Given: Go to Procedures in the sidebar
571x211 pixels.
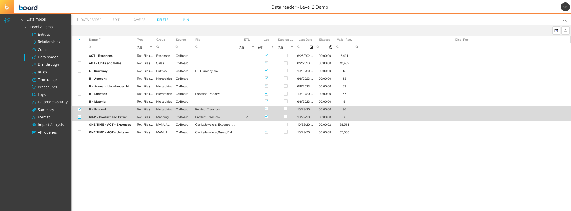Looking at the screenshot, I should click(47, 87).
